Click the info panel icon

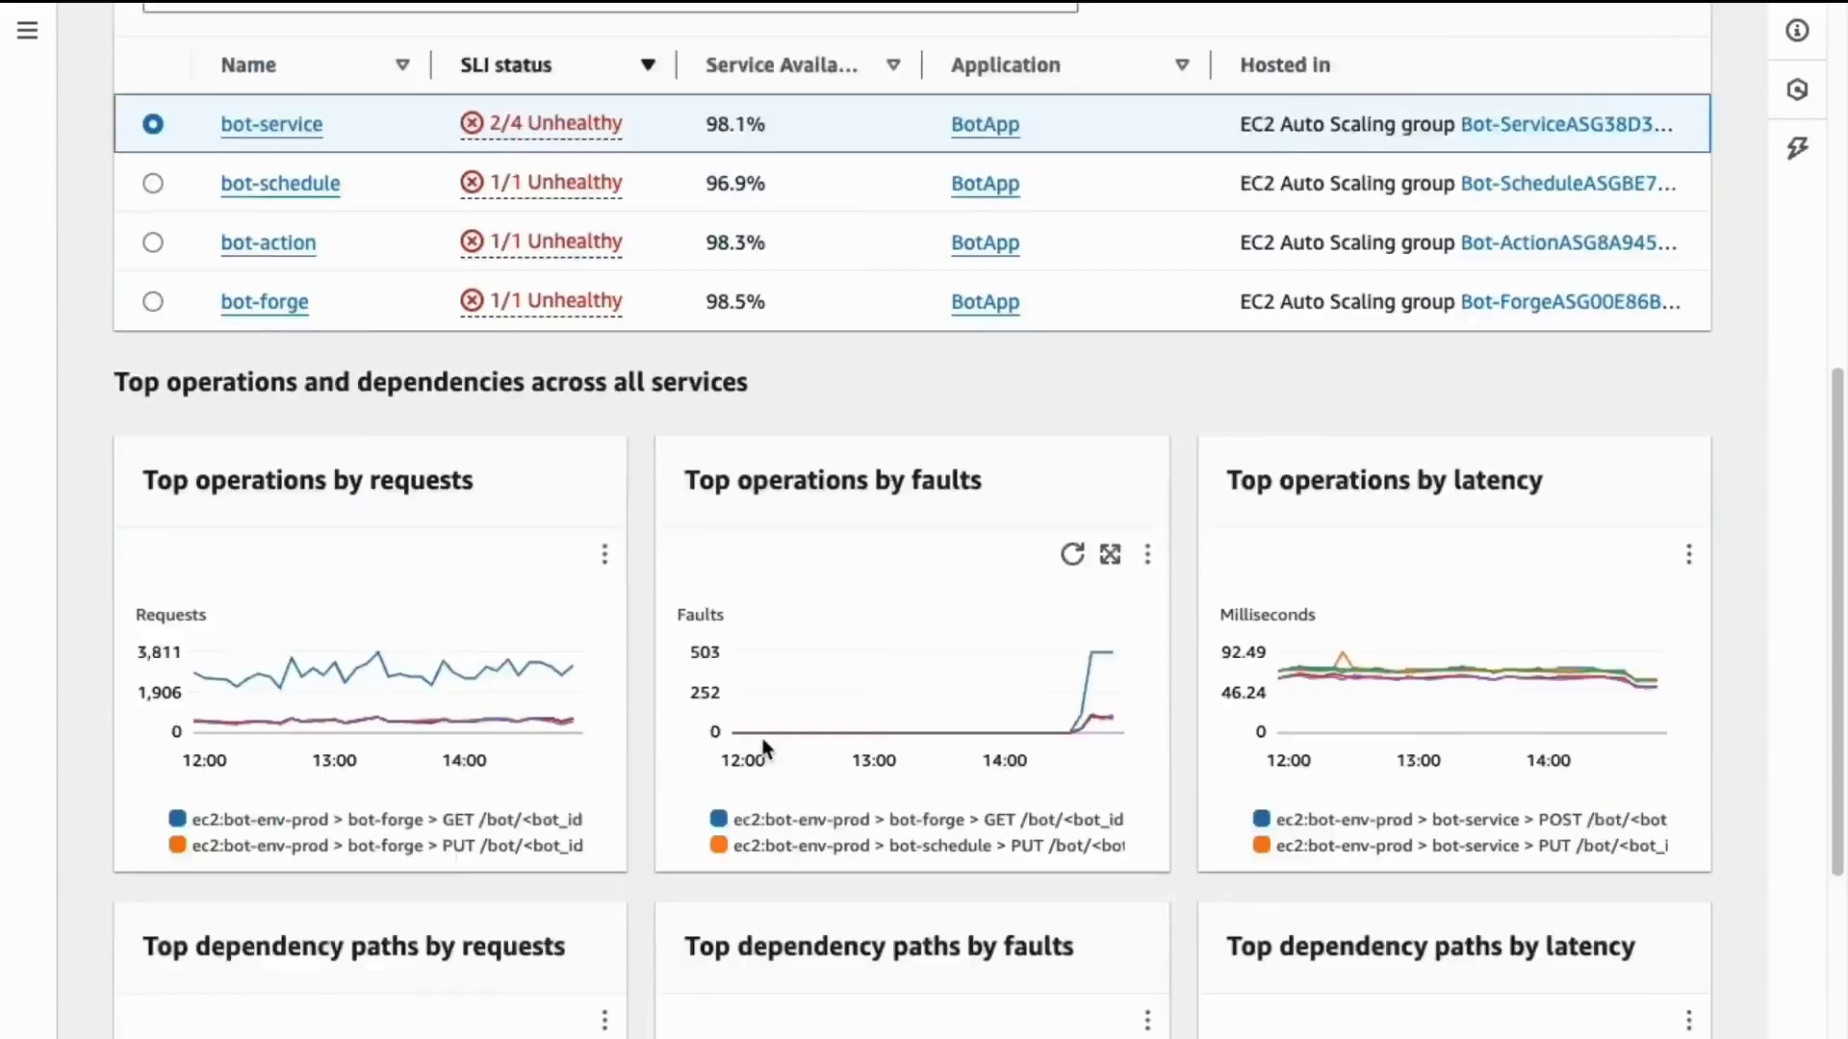[1797, 31]
